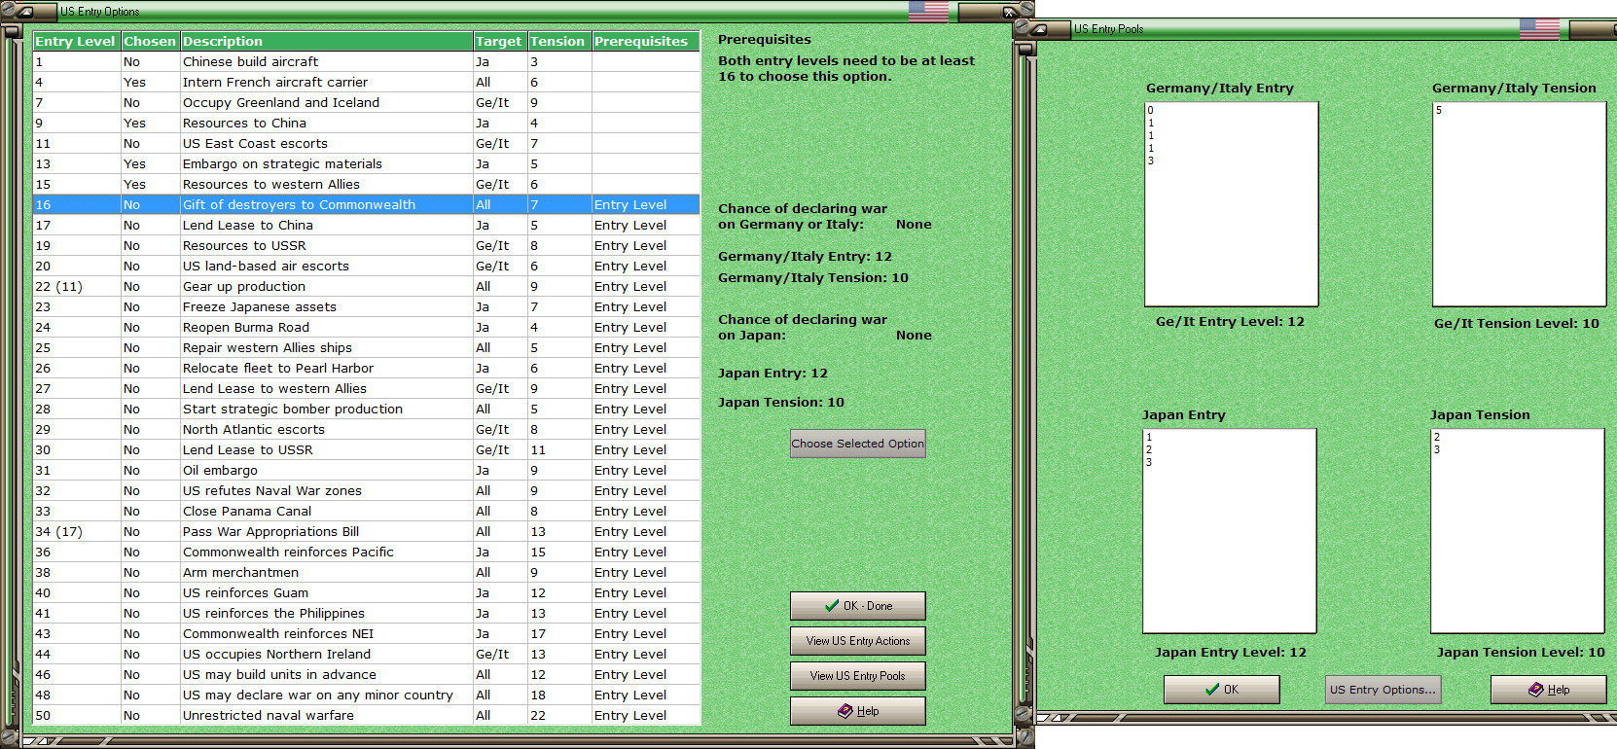The image size is (1617, 749).
Task: Select highlighted 'Gift of destroyers to Commonwealth' row
Action: pos(366,204)
